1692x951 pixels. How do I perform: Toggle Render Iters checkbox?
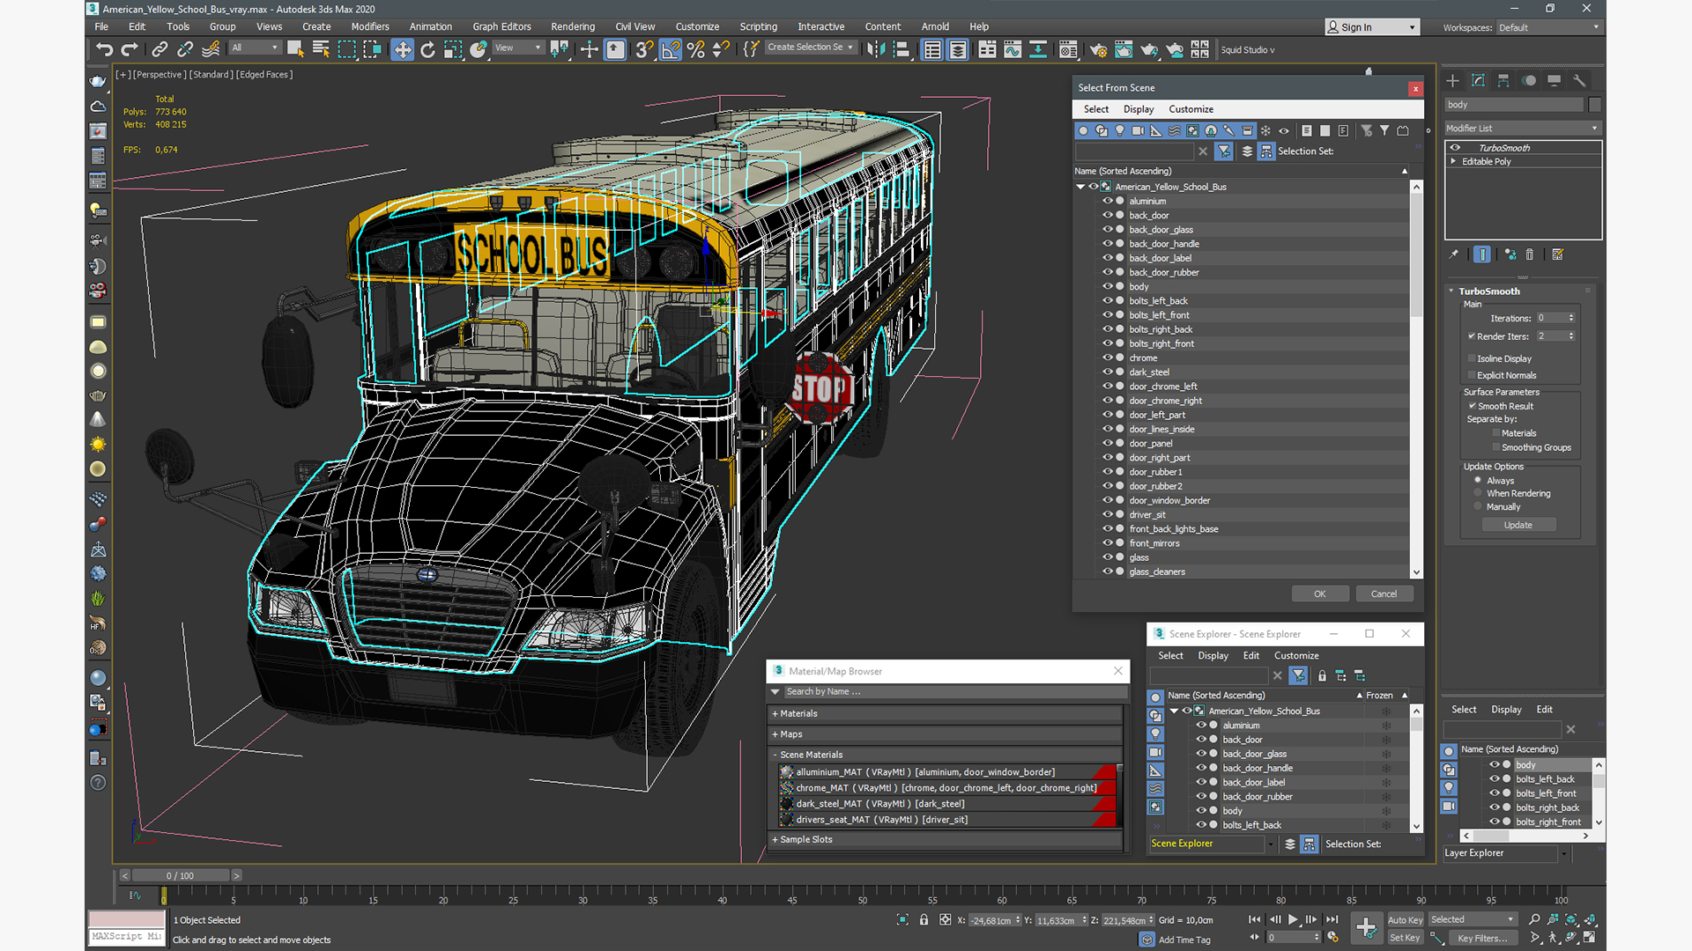(x=1472, y=336)
